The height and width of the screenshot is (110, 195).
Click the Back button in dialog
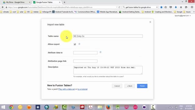129,86
